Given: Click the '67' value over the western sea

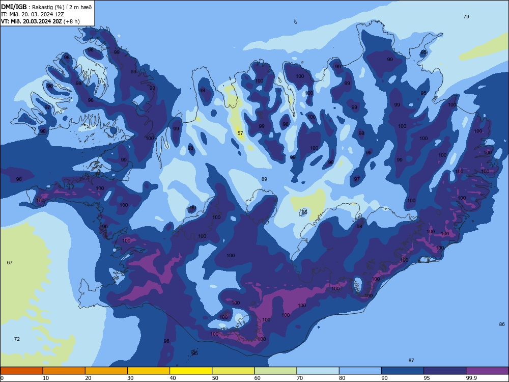Looking at the screenshot, I should click(10, 262).
